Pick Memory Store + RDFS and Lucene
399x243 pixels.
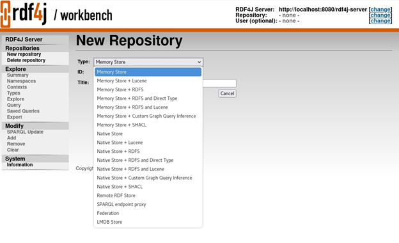click(x=148, y=107)
